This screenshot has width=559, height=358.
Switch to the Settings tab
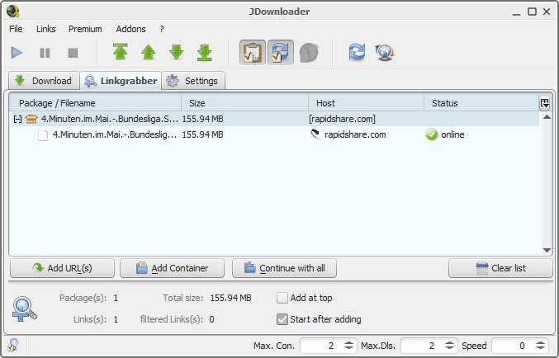point(193,81)
